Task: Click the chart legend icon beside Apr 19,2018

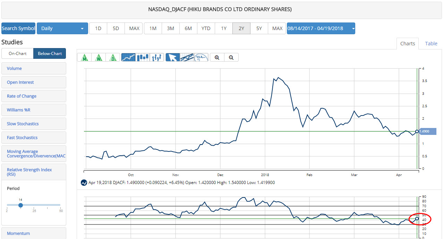Action: [84, 183]
